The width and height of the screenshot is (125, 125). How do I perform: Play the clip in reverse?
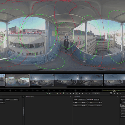(x=70, y=93)
